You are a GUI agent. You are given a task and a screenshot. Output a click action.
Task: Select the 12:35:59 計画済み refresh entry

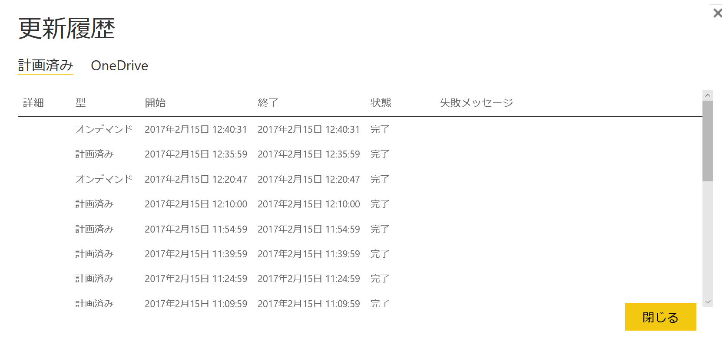[217, 154]
